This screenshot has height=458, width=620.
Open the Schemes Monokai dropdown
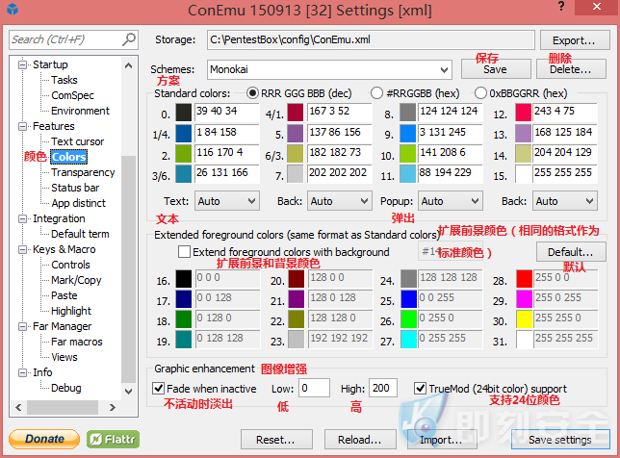(329, 69)
